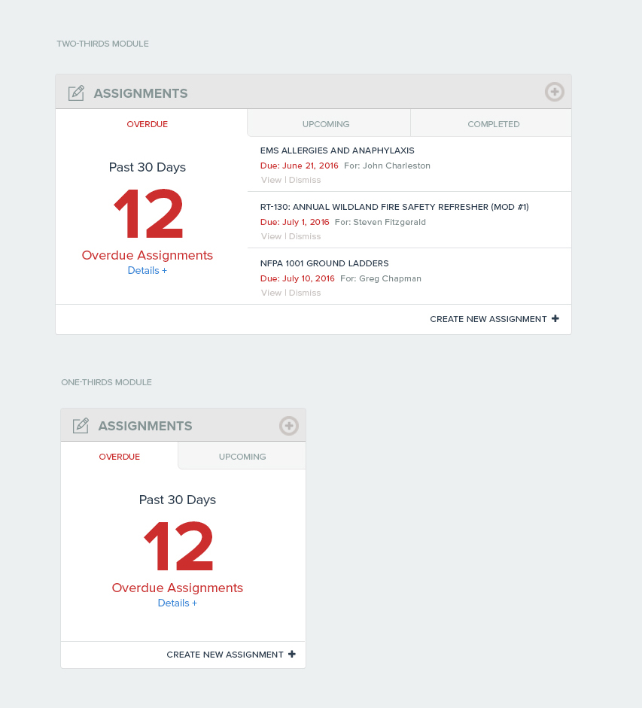Select the Overdue tab in the one-thirds module
Screen dimensions: 642x708
coord(119,456)
